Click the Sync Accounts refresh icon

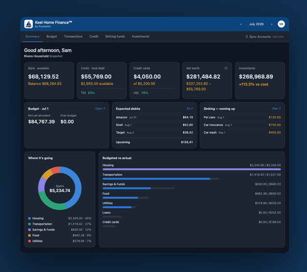point(247,37)
